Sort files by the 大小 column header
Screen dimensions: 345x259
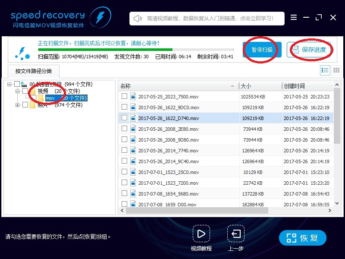coord(260,86)
